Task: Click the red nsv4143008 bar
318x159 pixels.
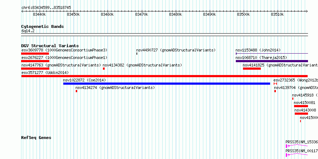Action: (301, 114)
